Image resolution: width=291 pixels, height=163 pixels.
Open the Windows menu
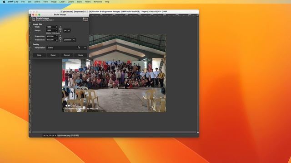(98, 2)
